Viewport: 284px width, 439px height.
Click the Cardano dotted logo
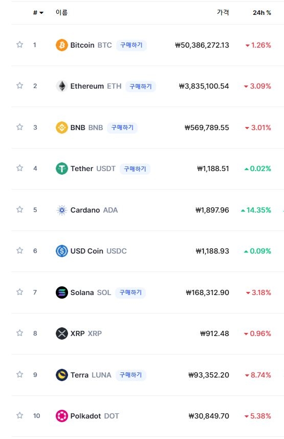point(61,210)
